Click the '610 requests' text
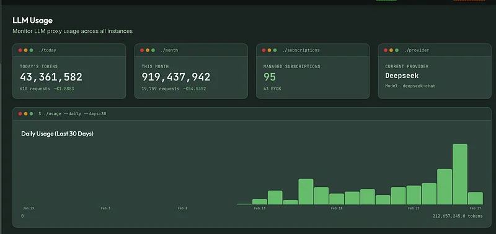 (35, 89)
